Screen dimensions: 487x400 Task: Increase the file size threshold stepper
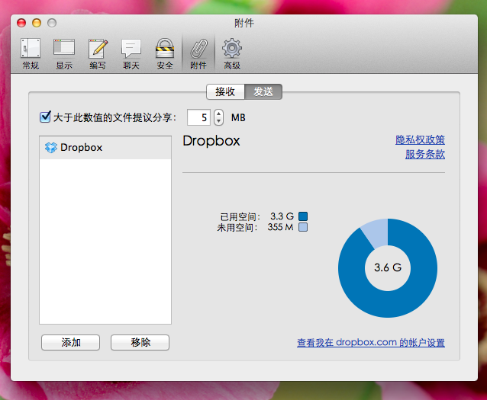coord(218,114)
